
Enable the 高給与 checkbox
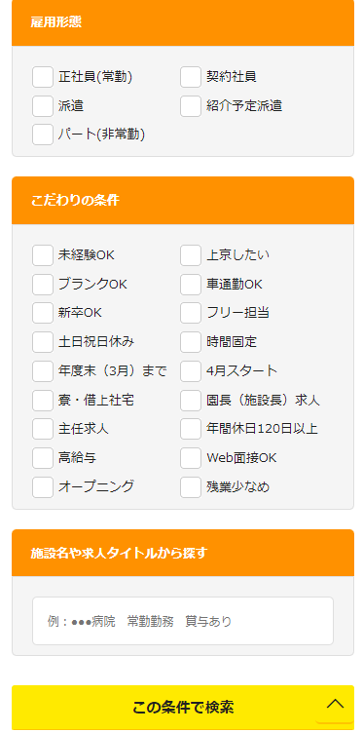pos(43,458)
